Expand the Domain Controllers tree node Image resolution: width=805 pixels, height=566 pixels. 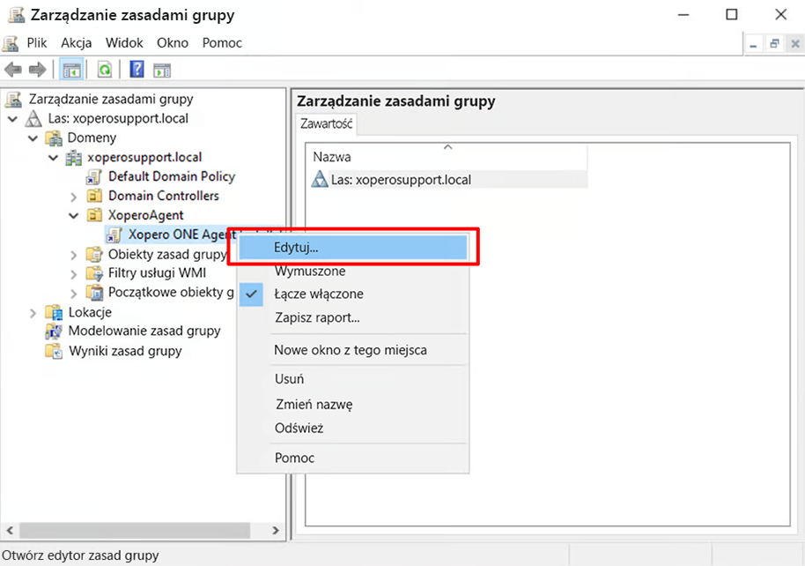[74, 196]
